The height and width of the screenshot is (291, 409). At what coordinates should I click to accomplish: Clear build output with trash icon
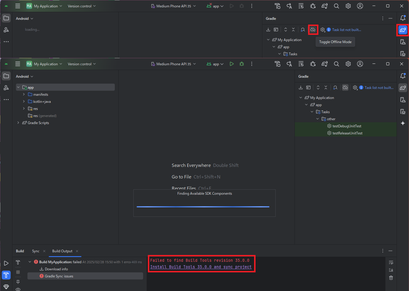tap(391, 278)
